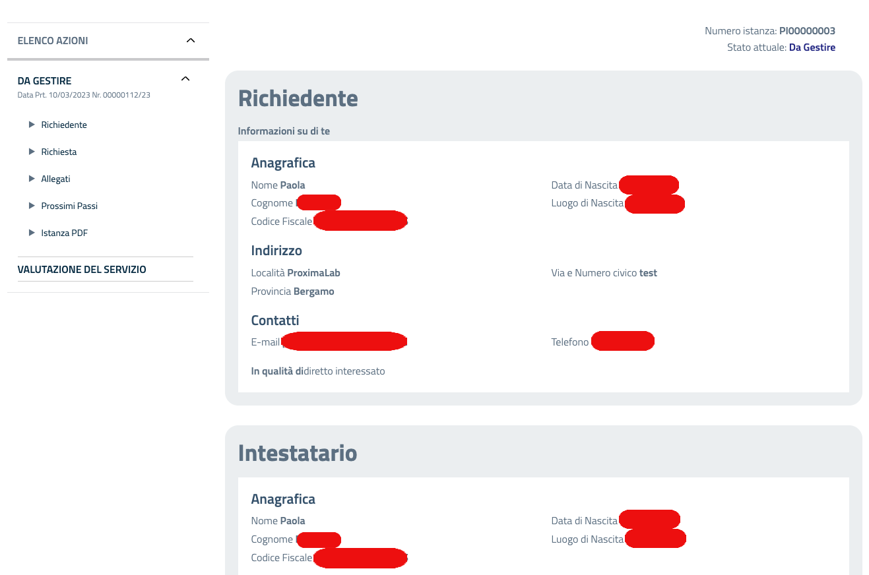
Task: Click the triangle arrow beside Prossimi Passi
Action: pyautogui.click(x=32, y=206)
